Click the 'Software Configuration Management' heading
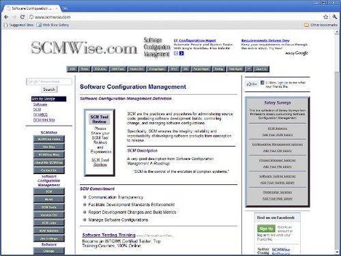This screenshot has height=256, width=341. [x=133, y=87]
